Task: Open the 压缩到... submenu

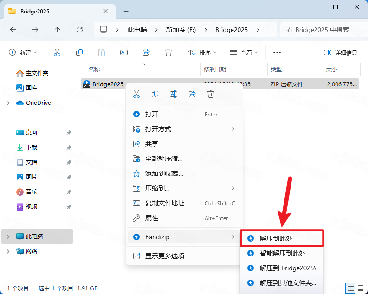Action: coord(184,188)
